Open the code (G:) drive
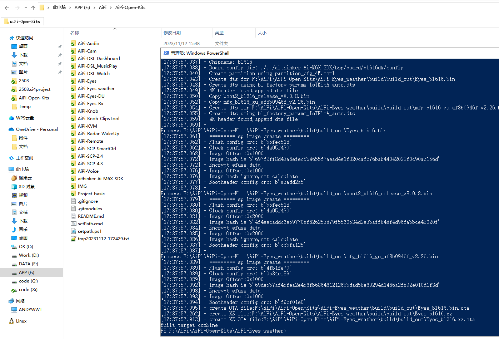 point(25,281)
